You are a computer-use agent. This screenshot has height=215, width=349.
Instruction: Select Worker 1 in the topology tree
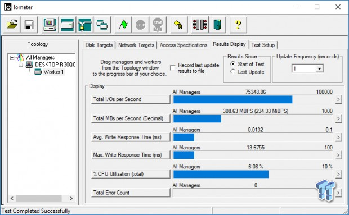coord(53,72)
